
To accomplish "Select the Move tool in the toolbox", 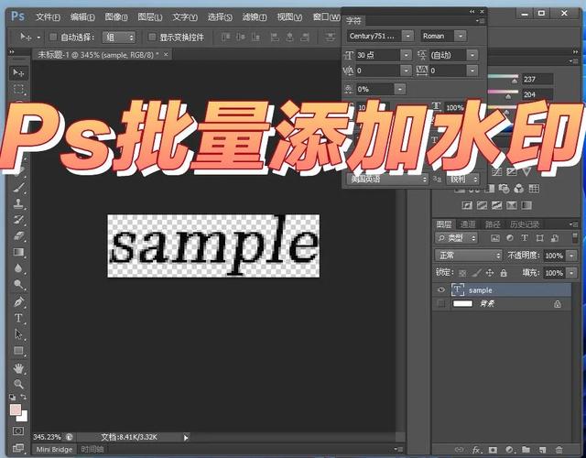I will click(18, 72).
